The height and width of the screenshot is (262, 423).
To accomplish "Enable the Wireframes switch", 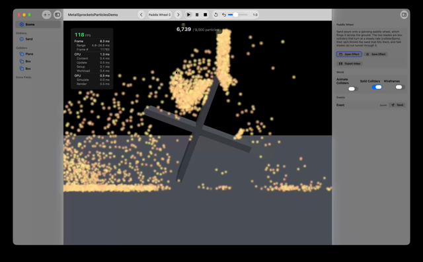I will tap(400, 87).
